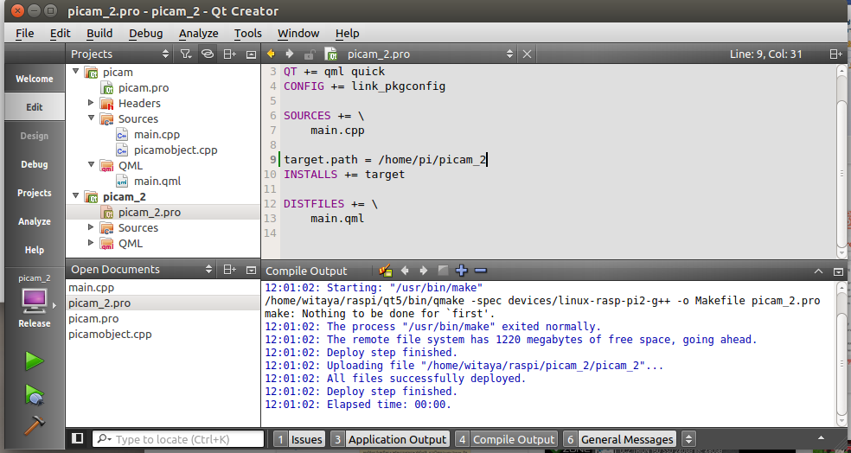Open the Open Documents view selector dropdown
Image resolution: width=851 pixels, height=453 pixels.
pyautogui.click(x=142, y=269)
